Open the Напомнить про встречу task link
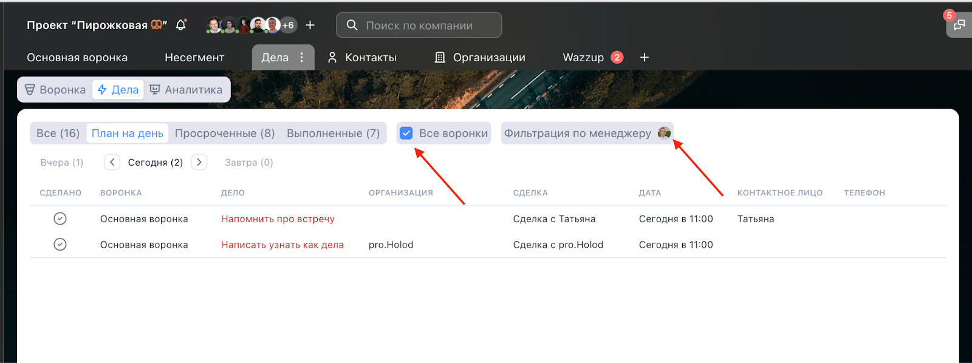972x363 pixels. (x=278, y=219)
